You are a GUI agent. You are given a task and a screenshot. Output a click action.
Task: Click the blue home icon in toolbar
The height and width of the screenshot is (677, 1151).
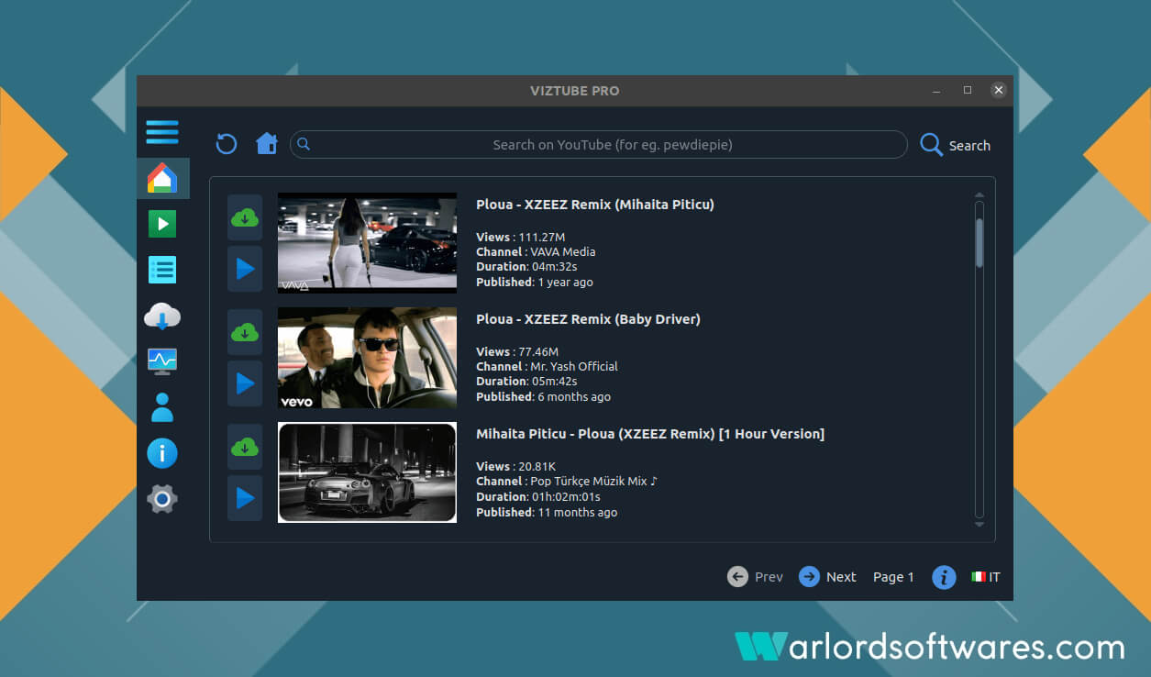(x=267, y=144)
